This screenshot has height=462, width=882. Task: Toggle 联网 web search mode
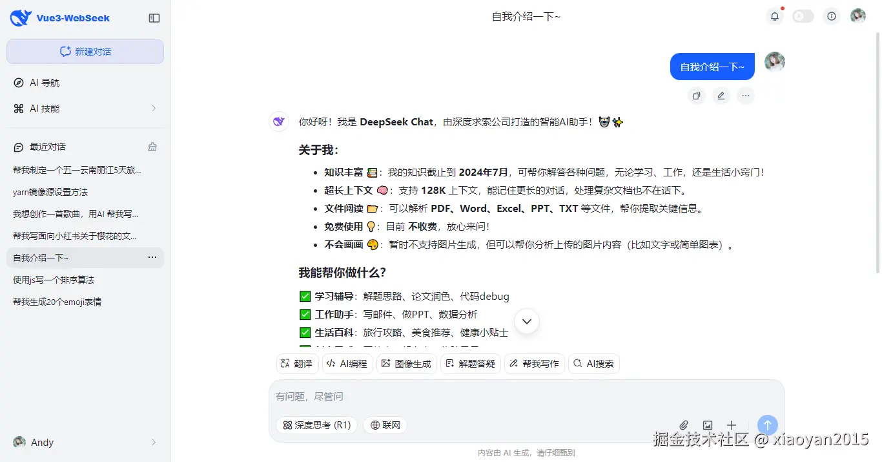point(385,425)
